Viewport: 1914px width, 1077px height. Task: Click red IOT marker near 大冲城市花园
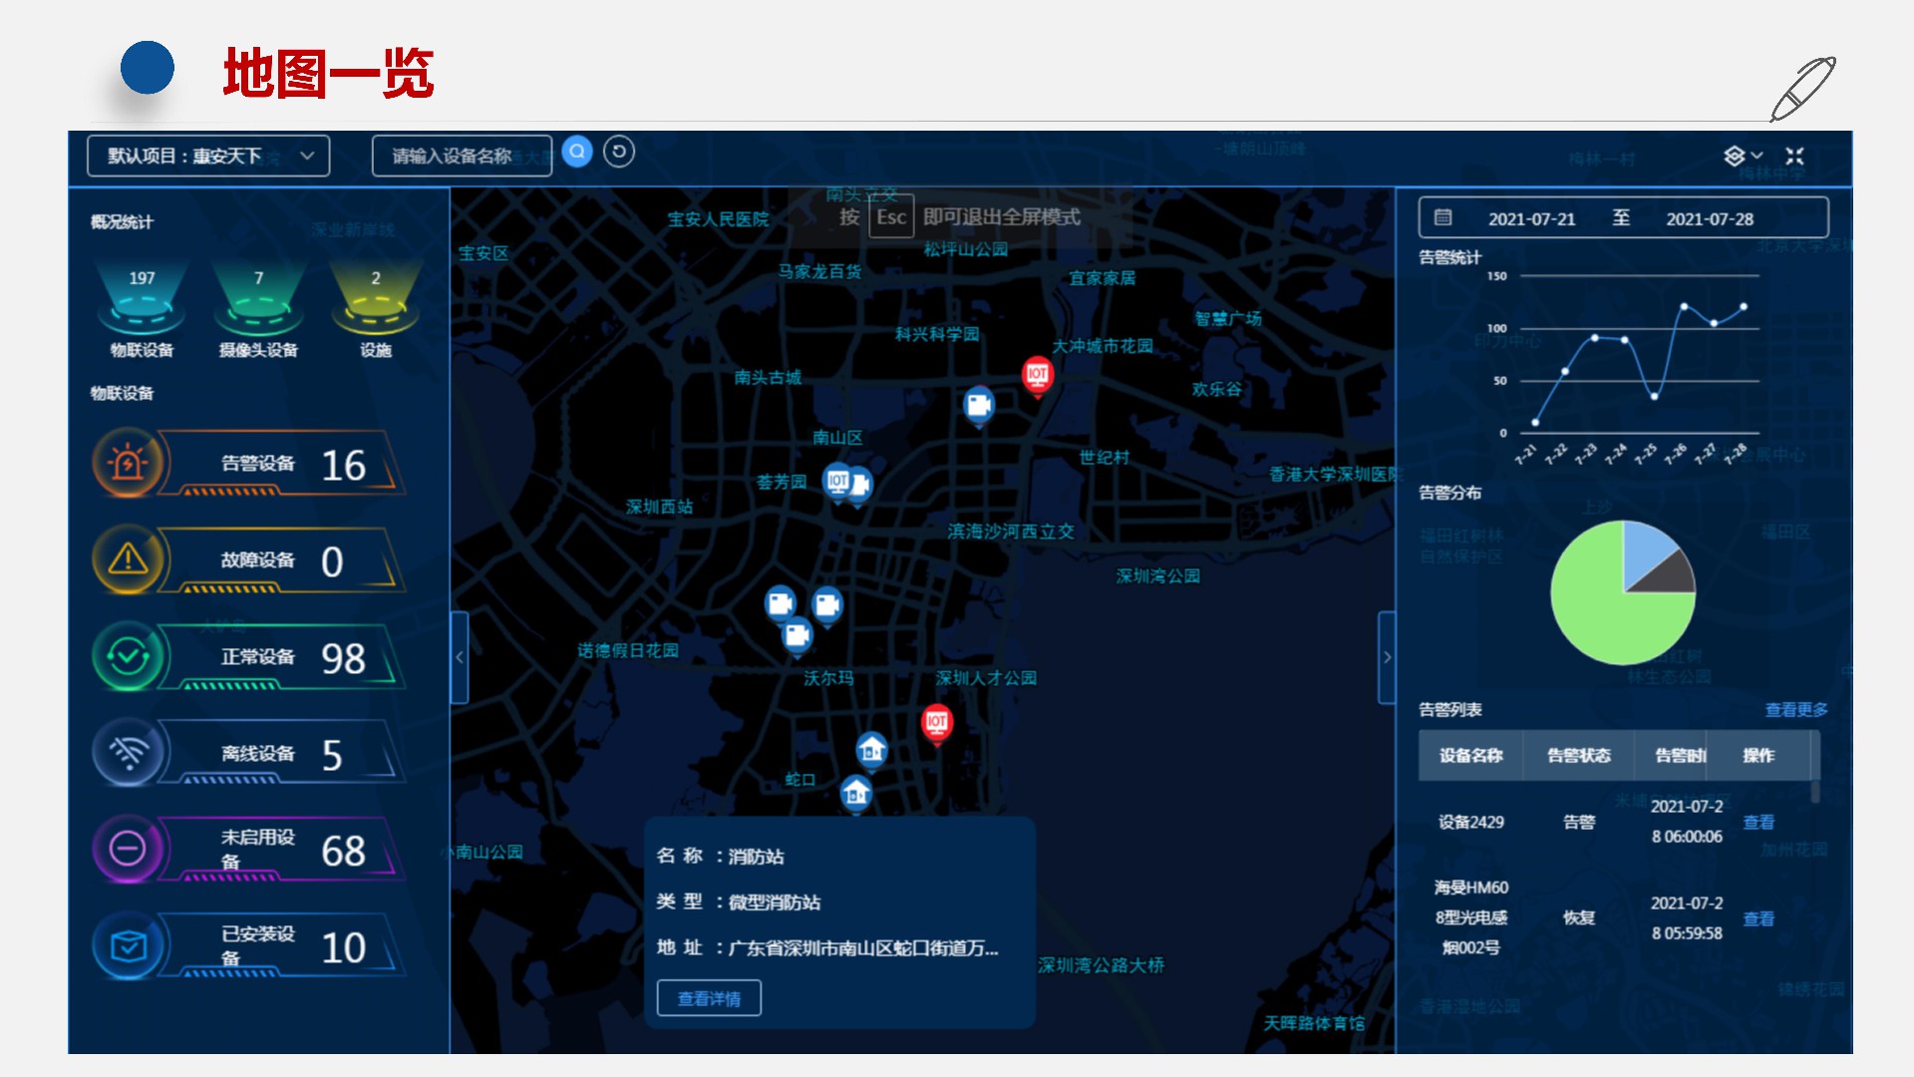tap(1038, 374)
